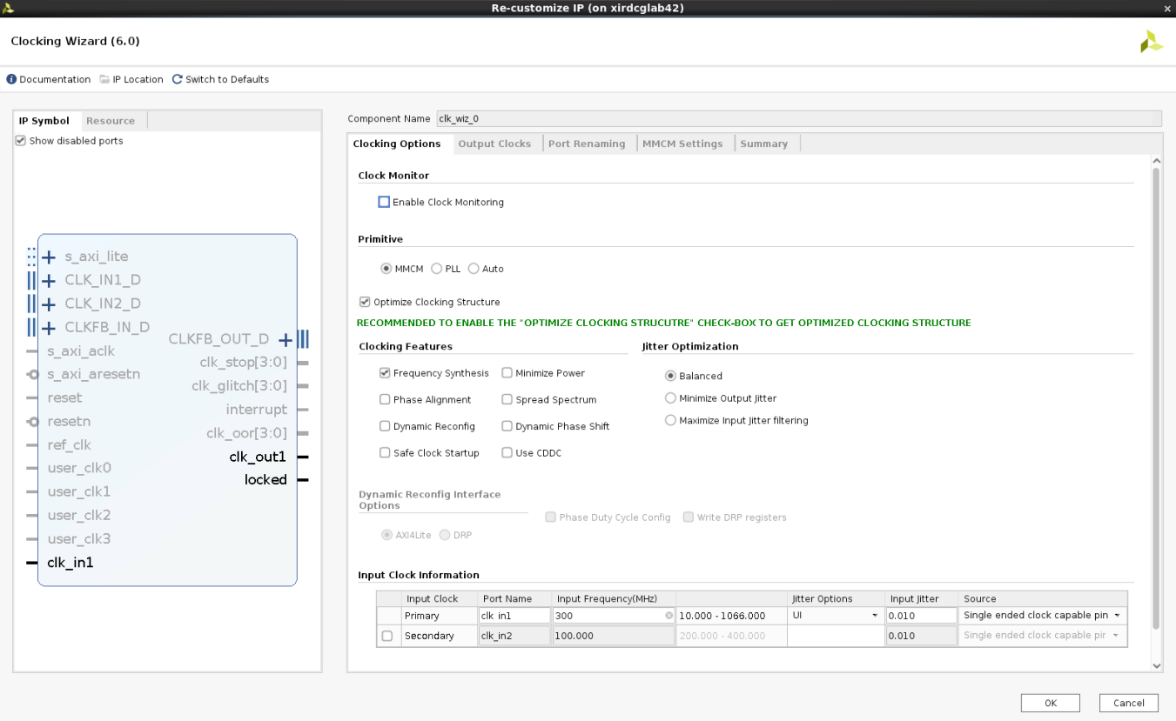Open the Documentation info icon
1176x721 pixels.
pos(11,79)
